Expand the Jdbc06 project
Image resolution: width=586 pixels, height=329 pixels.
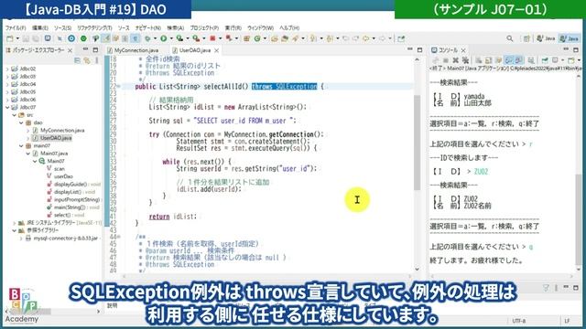(x=7, y=100)
